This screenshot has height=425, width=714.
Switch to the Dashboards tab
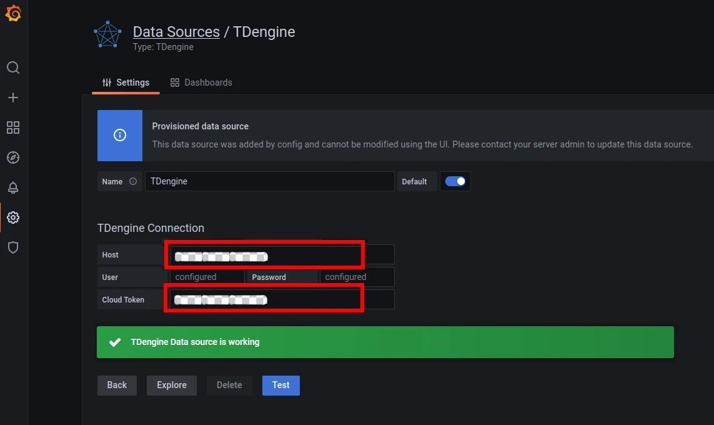pyautogui.click(x=201, y=82)
